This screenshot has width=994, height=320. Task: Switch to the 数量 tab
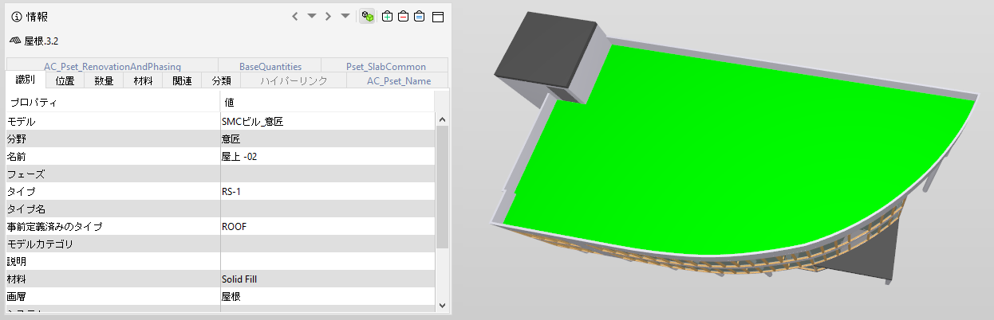click(104, 80)
